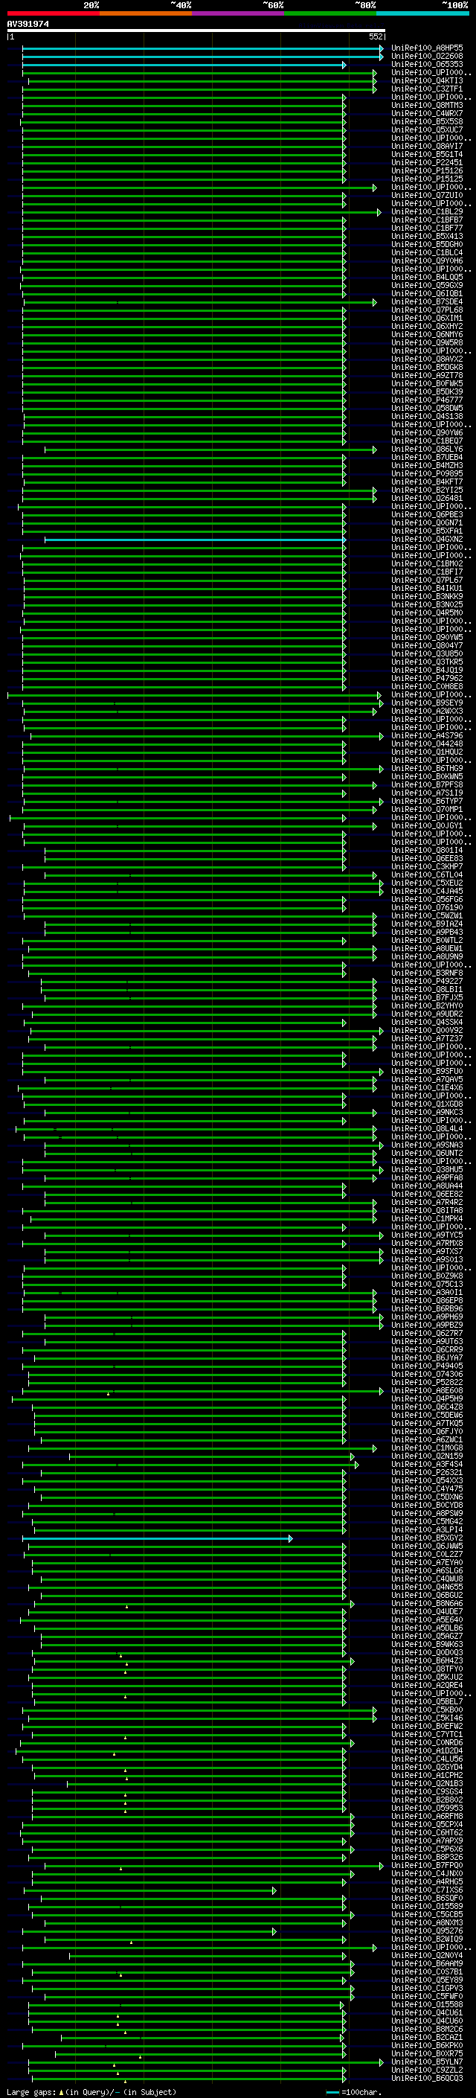Select the AV391974 query name label
The image size is (476, 2098).
28,24
